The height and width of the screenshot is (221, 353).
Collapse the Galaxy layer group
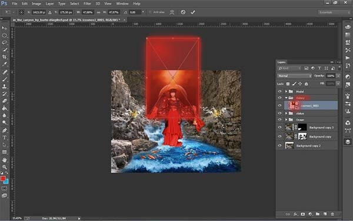tap(286, 98)
